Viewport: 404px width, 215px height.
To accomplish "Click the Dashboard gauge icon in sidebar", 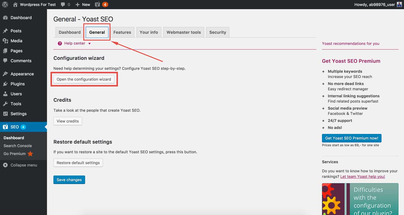I will coord(5,18).
